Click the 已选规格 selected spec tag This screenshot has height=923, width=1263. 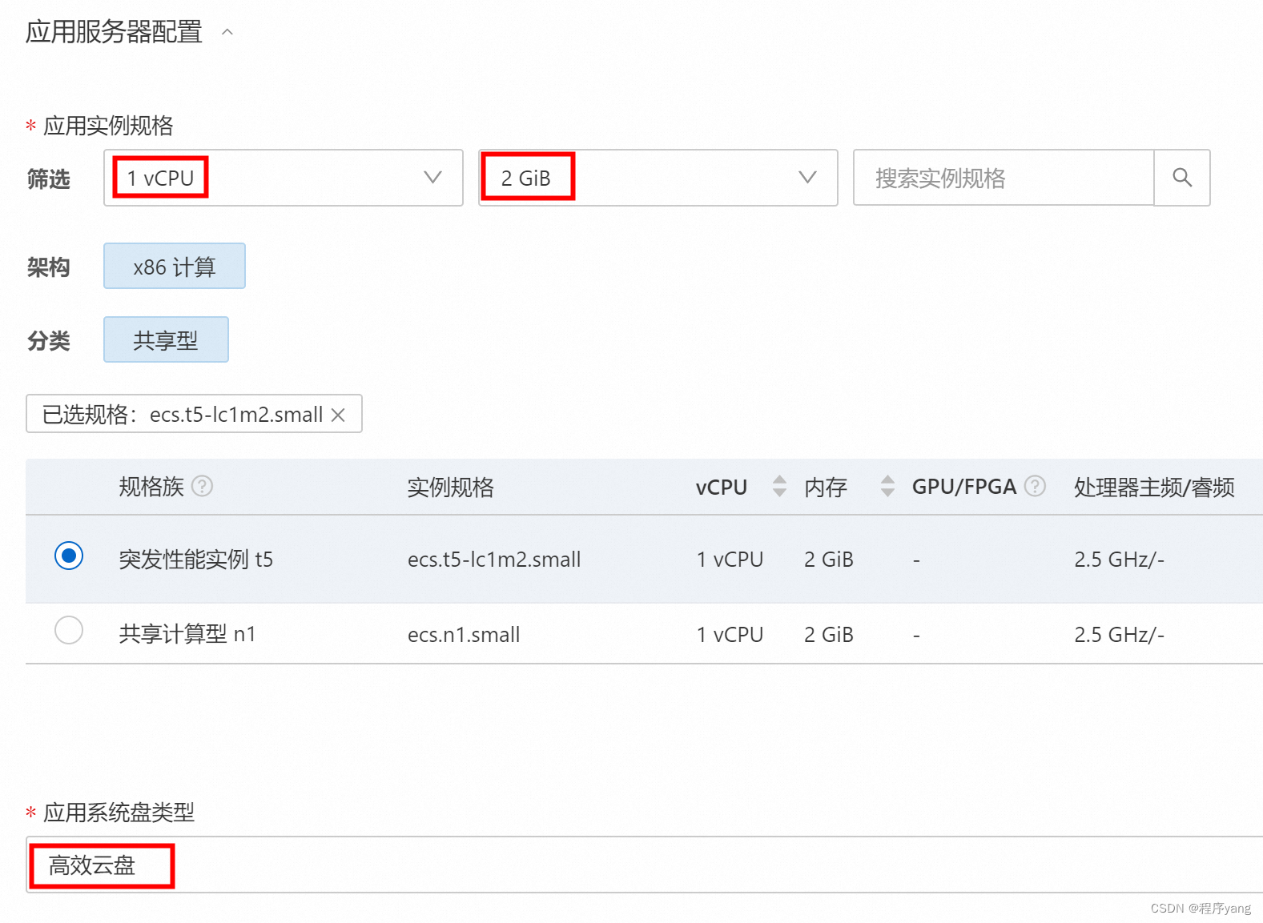pyautogui.click(x=194, y=414)
